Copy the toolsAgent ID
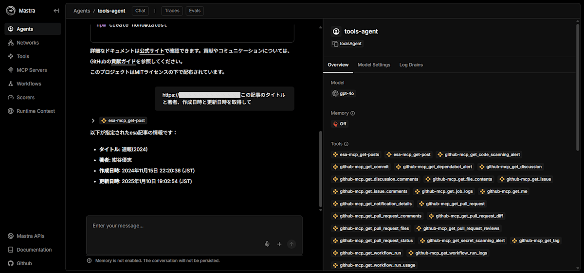 (x=347, y=44)
